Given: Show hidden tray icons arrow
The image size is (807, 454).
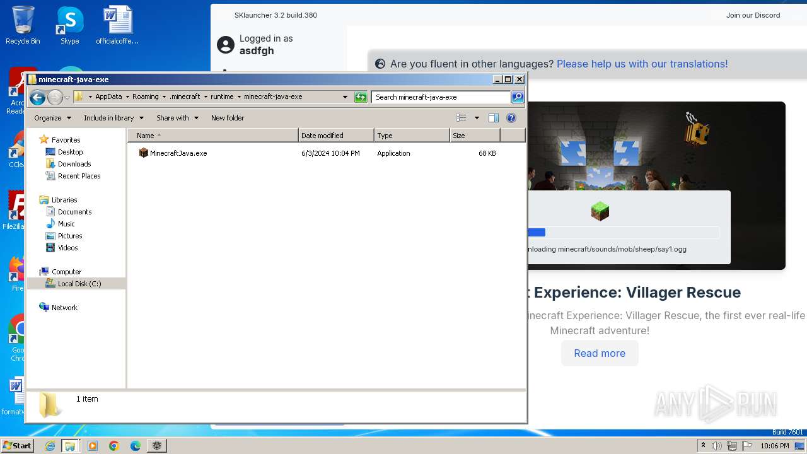Looking at the screenshot, I should click(703, 446).
